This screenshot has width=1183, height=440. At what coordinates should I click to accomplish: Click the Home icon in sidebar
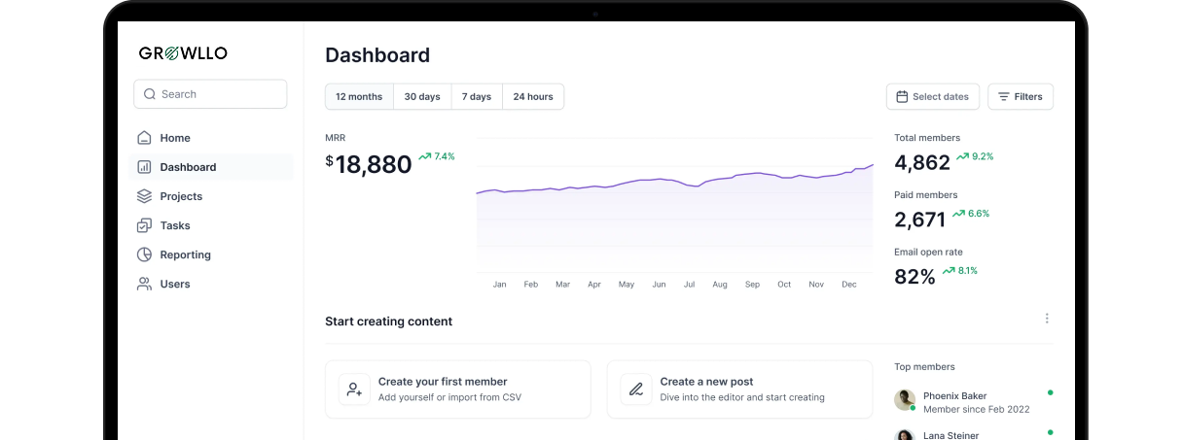[144, 138]
